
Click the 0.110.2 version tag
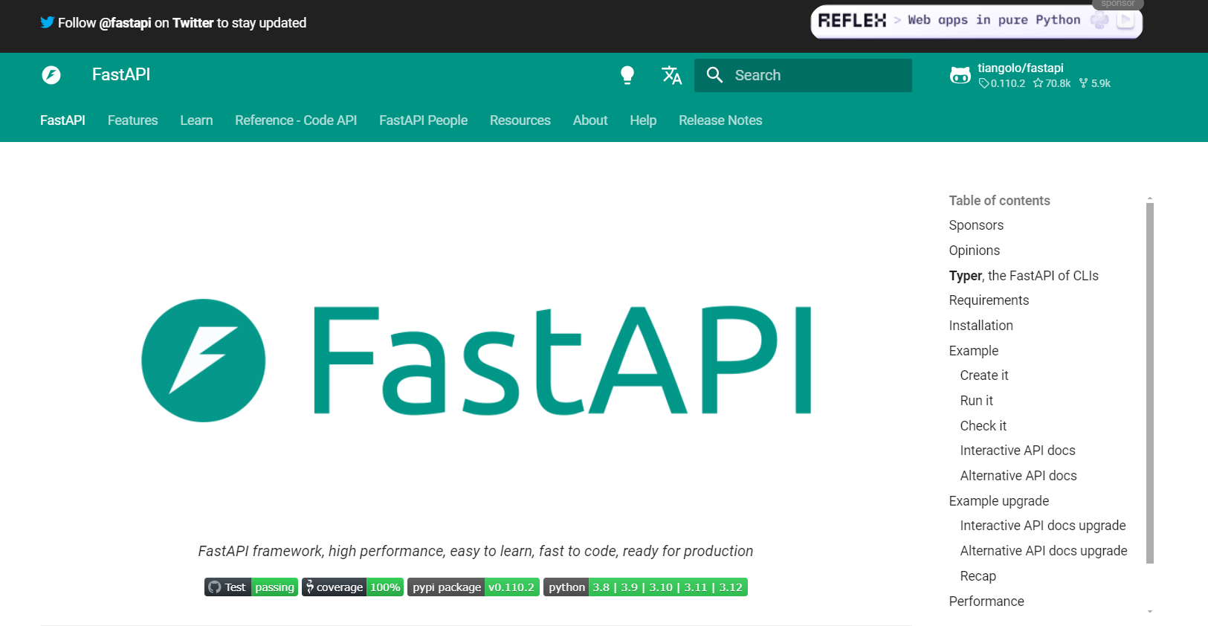tap(1001, 83)
